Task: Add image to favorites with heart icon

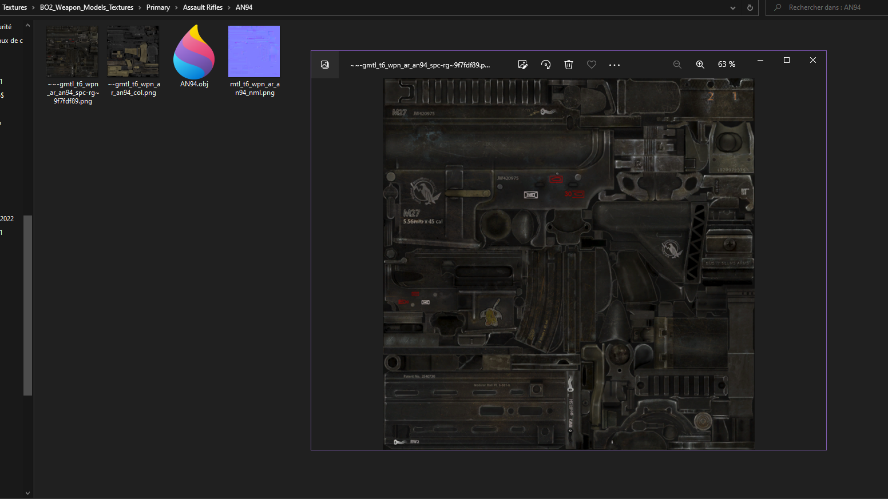Action: pos(592,65)
